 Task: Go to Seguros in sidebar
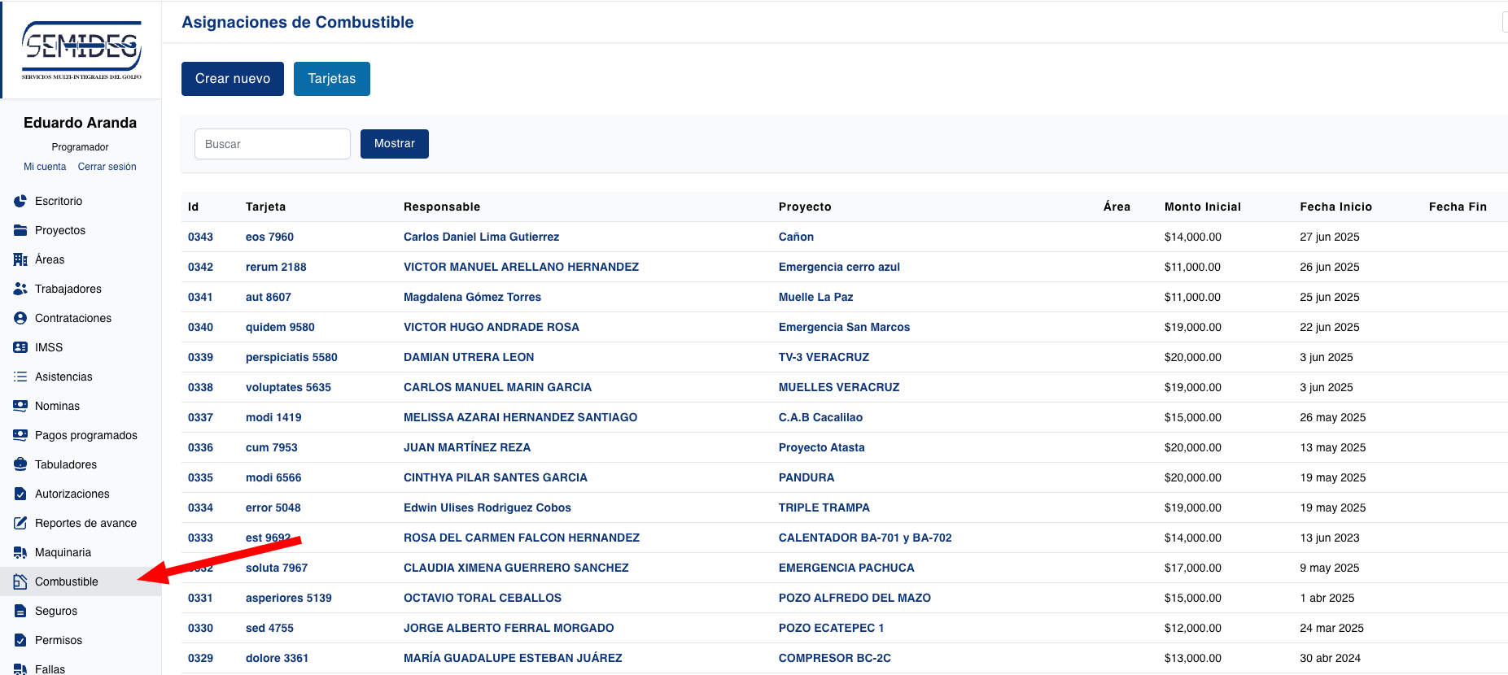coord(56,611)
